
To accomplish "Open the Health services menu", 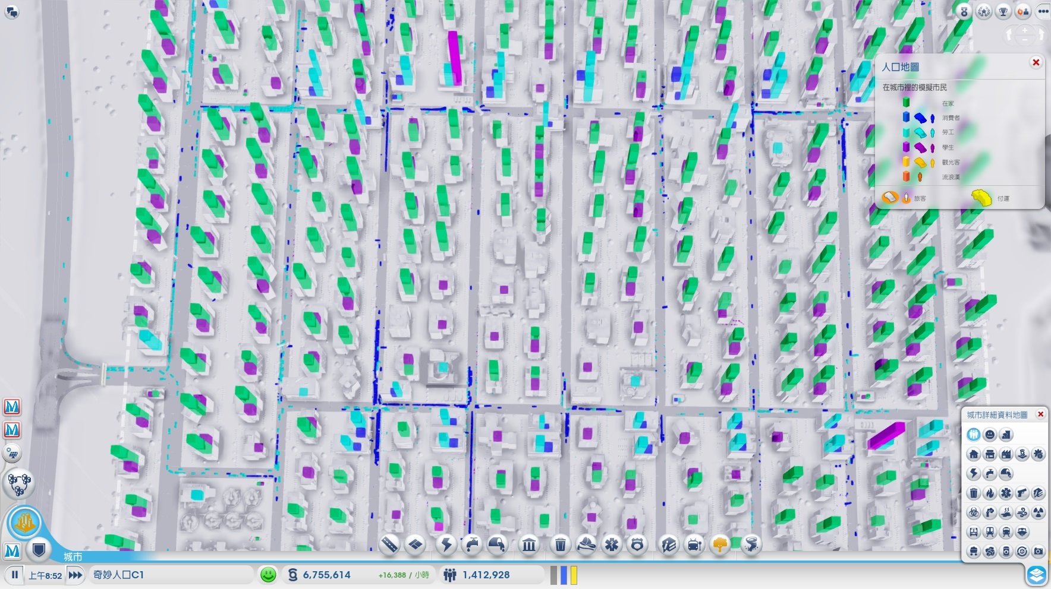I will click(612, 544).
